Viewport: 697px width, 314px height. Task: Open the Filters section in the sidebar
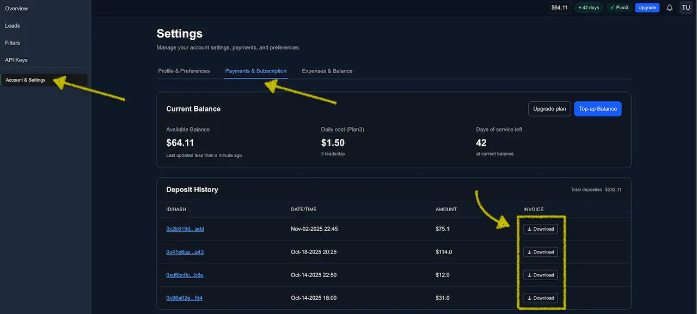[12, 42]
